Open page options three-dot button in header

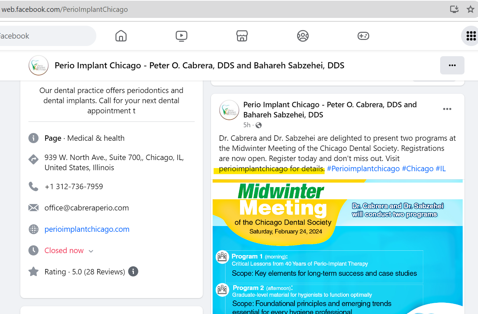click(452, 65)
